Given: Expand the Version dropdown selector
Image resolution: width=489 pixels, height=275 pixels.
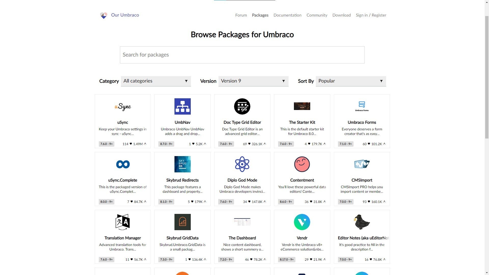Looking at the screenshot, I should pyautogui.click(x=253, y=81).
